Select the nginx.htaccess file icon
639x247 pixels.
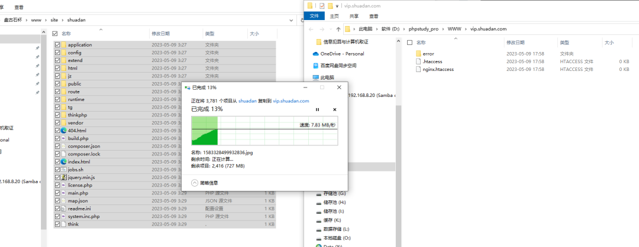pos(418,69)
